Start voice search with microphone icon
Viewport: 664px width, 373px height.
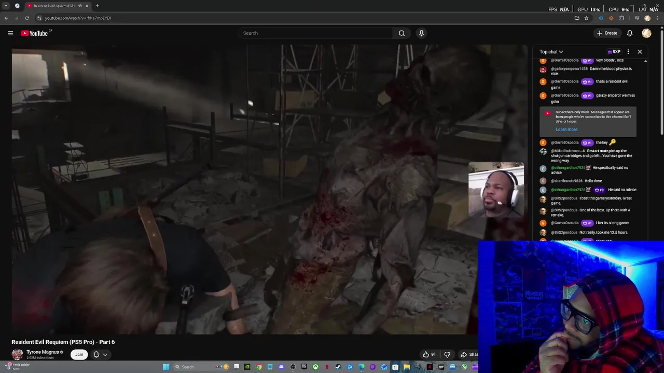[x=421, y=33]
